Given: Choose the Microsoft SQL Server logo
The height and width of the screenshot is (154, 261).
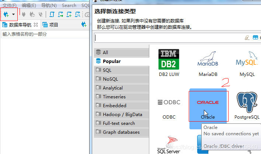Looking at the screenshot, I should (x=169, y=144).
